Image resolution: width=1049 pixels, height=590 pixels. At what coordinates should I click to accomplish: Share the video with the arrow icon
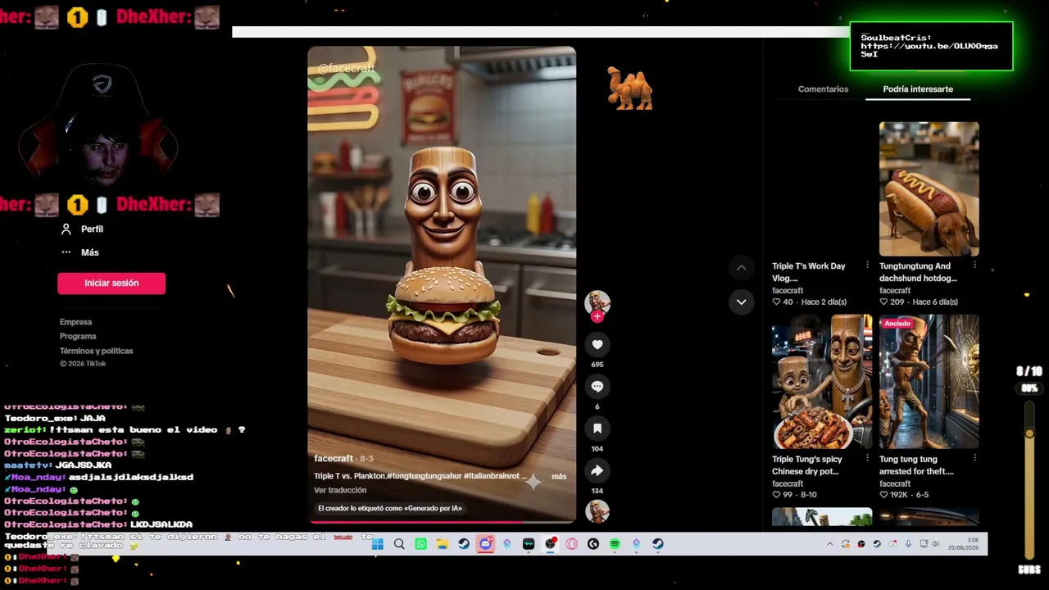click(x=597, y=470)
